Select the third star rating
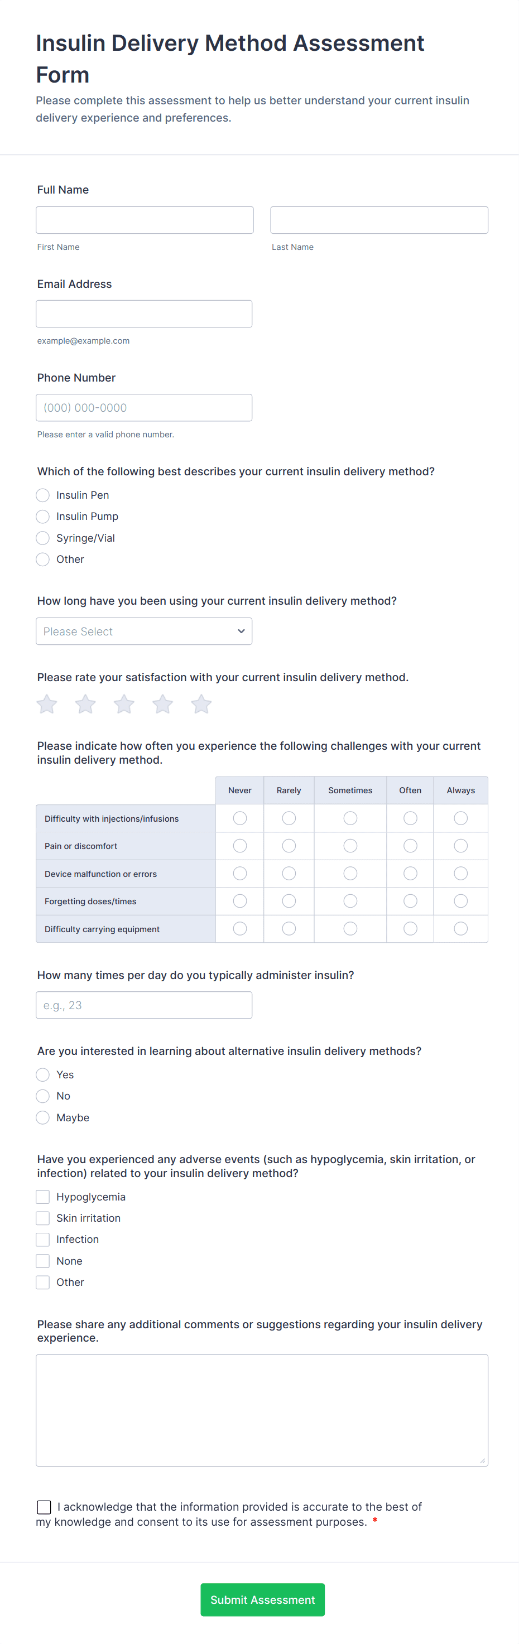The width and height of the screenshot is (519, 1644). 124,704
